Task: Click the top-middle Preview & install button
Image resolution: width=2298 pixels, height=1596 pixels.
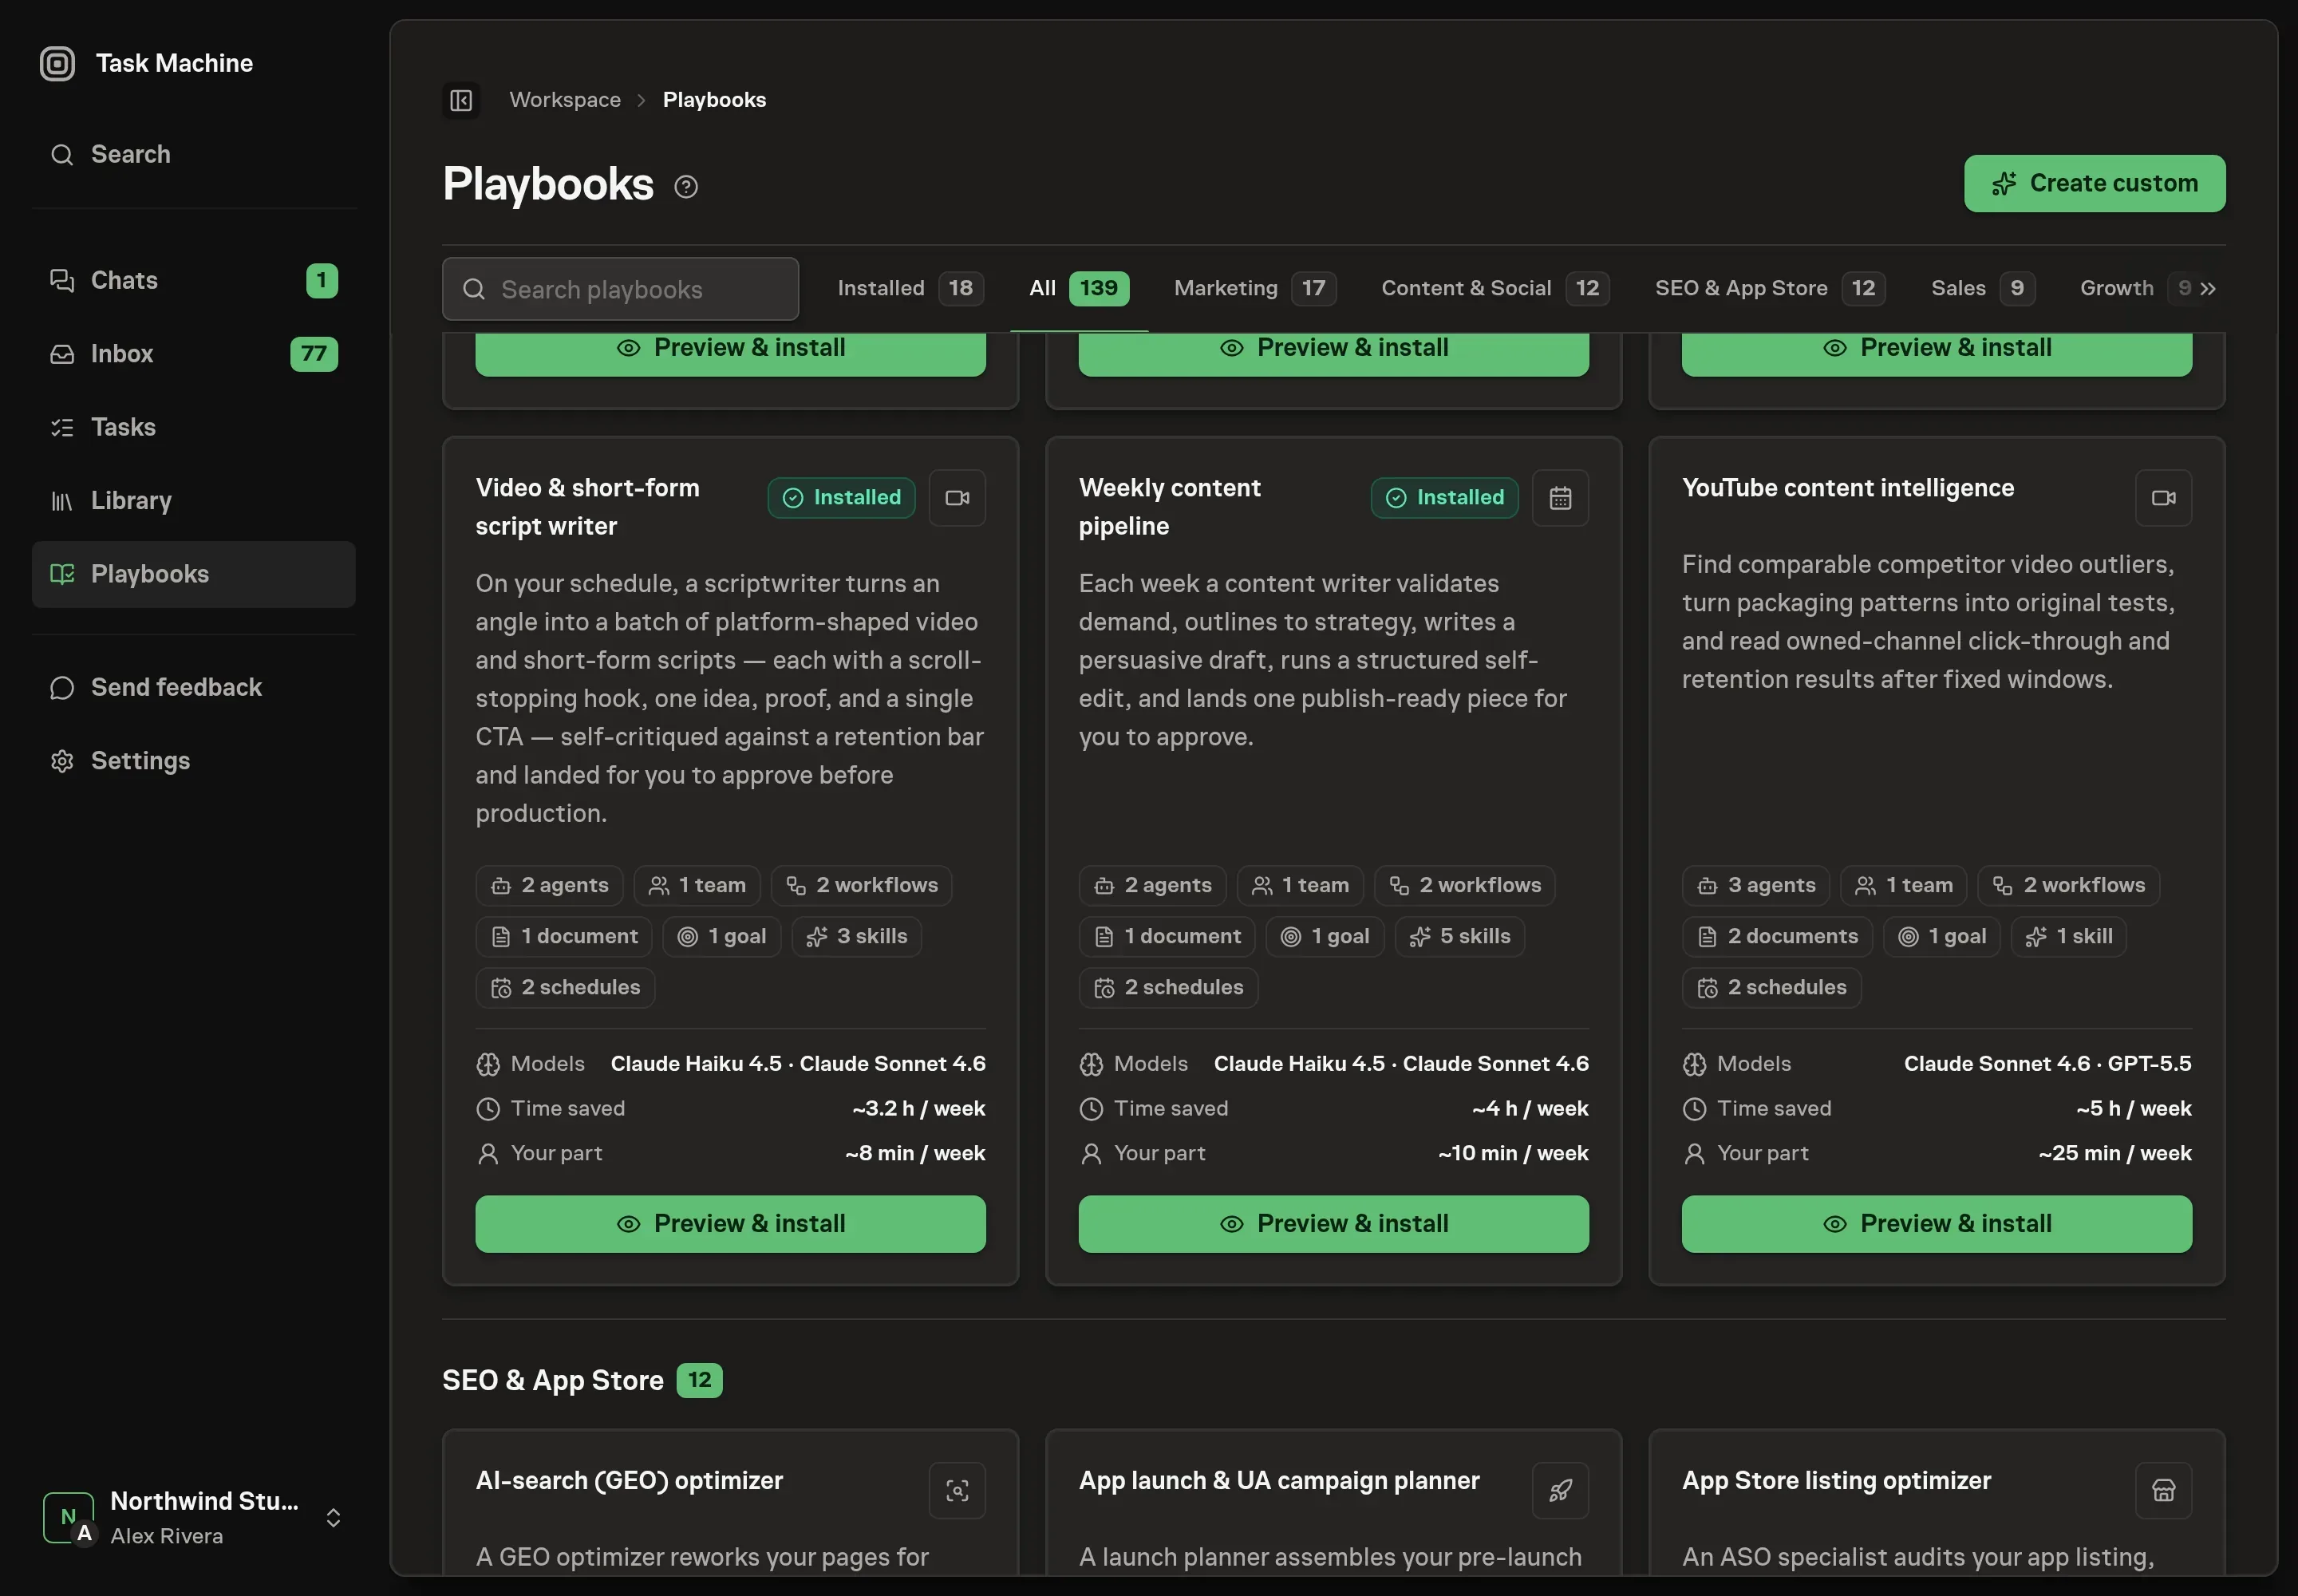Action: (x=1333, y=354)
